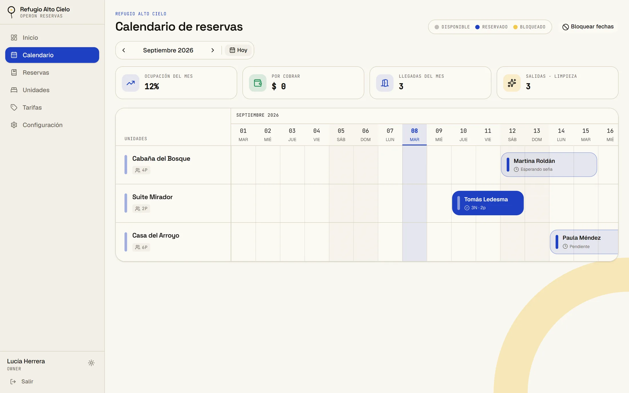Image resolution: width=629 pixels, height=393 pixels.
Task: Select the highlighted day 08 MAR header
Action: click(x=414, y=135)
